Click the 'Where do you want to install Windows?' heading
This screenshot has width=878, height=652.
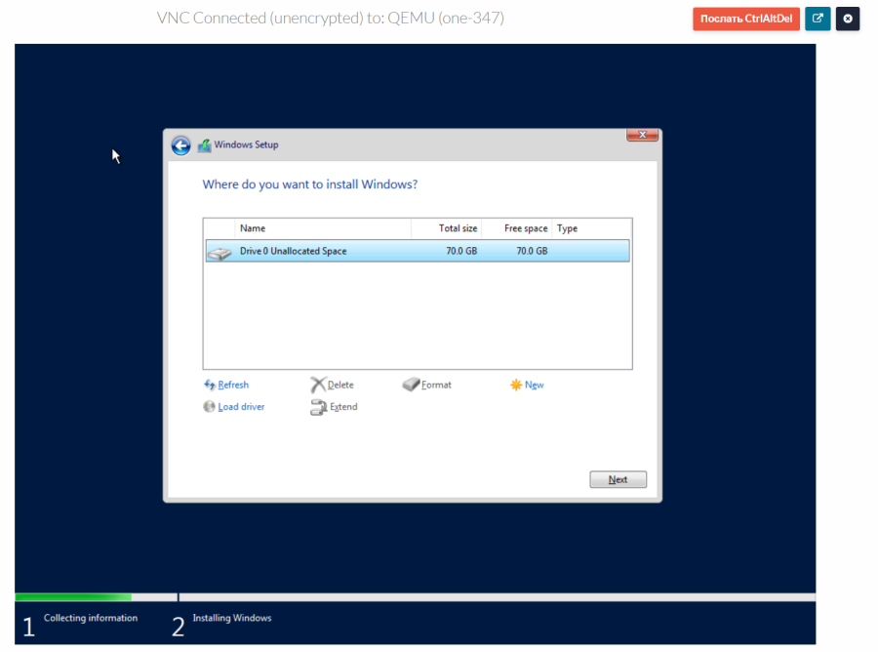(309, 184)
